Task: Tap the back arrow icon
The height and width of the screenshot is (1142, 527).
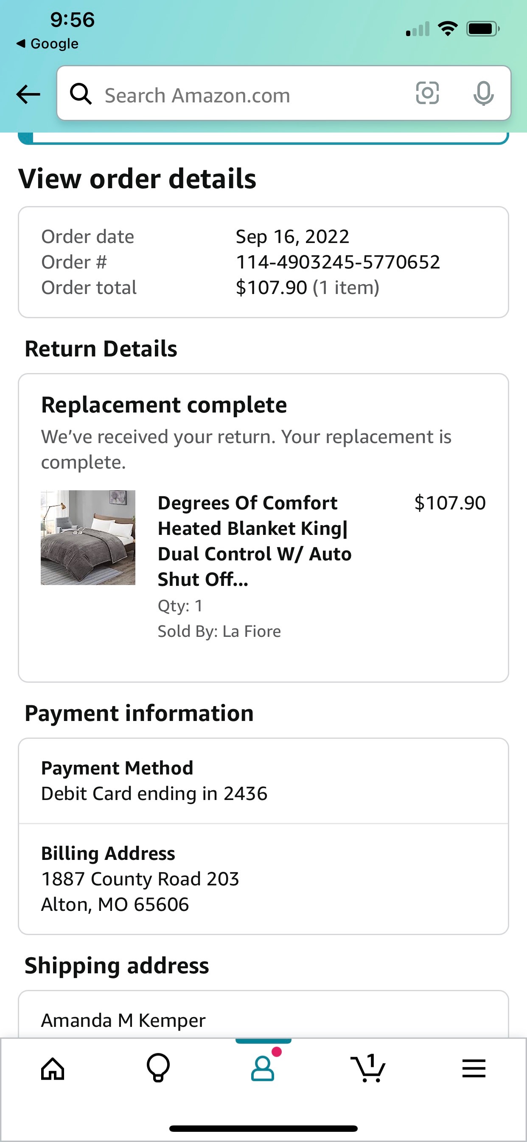Action: pyautogui.click(x=28, y=94)
